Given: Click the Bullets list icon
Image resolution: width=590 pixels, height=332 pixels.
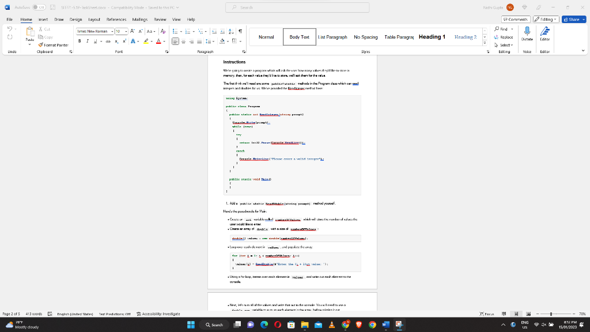Looking at the screenshot, I should 175,31.
